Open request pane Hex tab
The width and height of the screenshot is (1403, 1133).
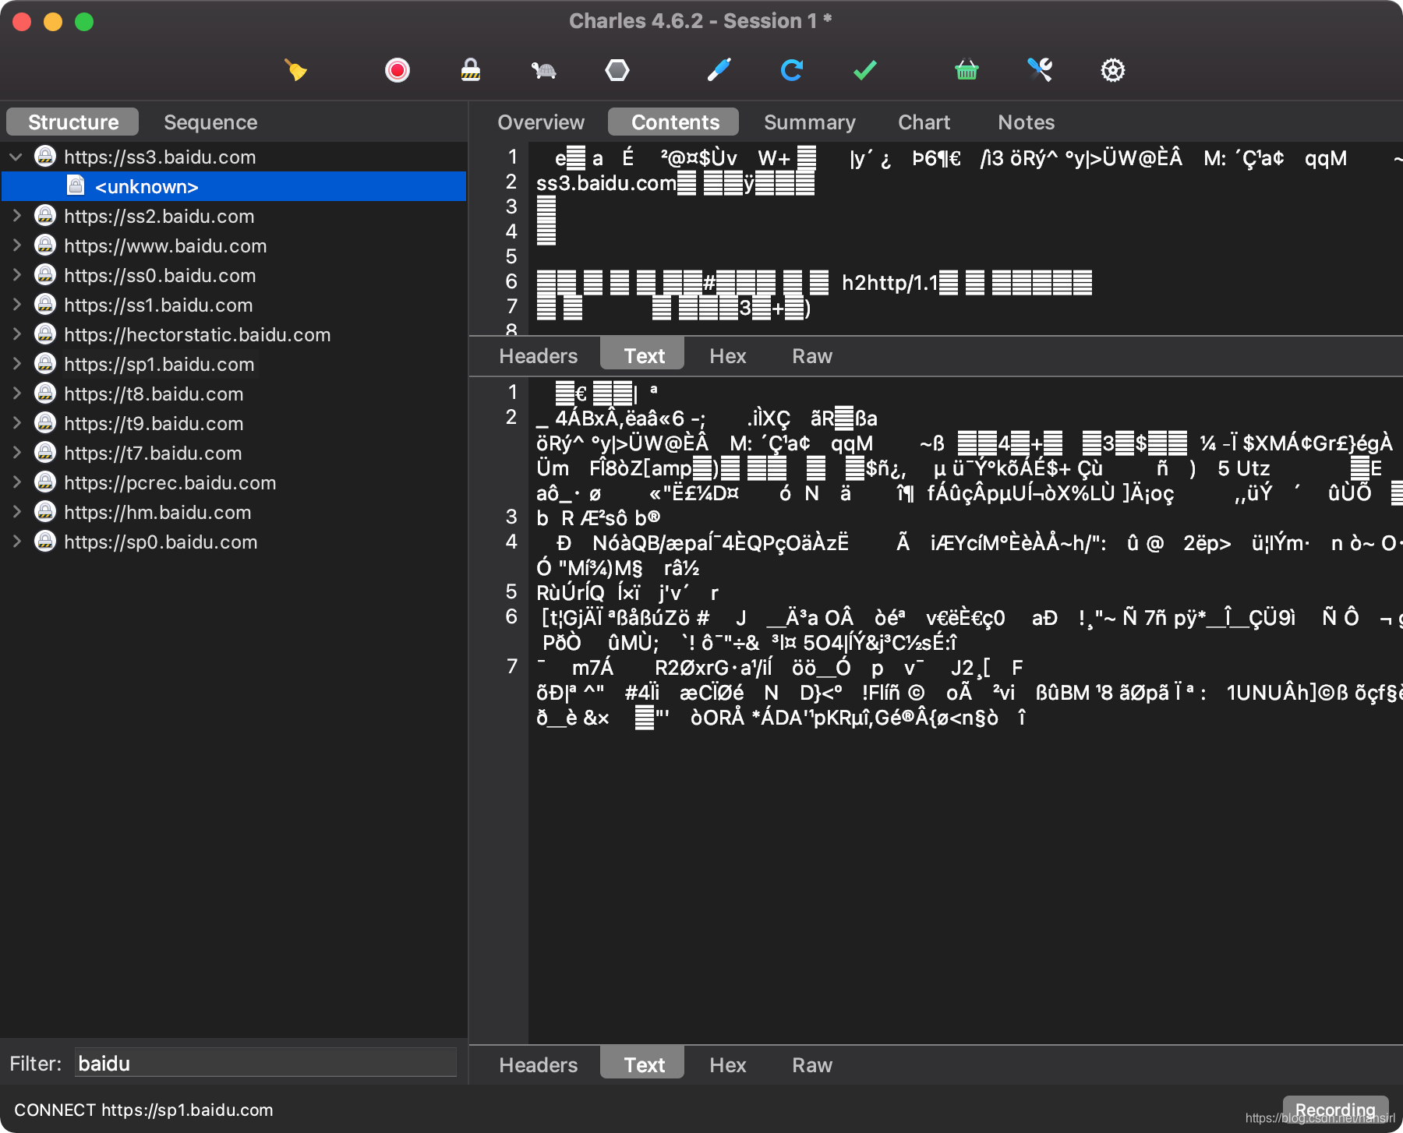pyautogui.click(x=728, y=356)
